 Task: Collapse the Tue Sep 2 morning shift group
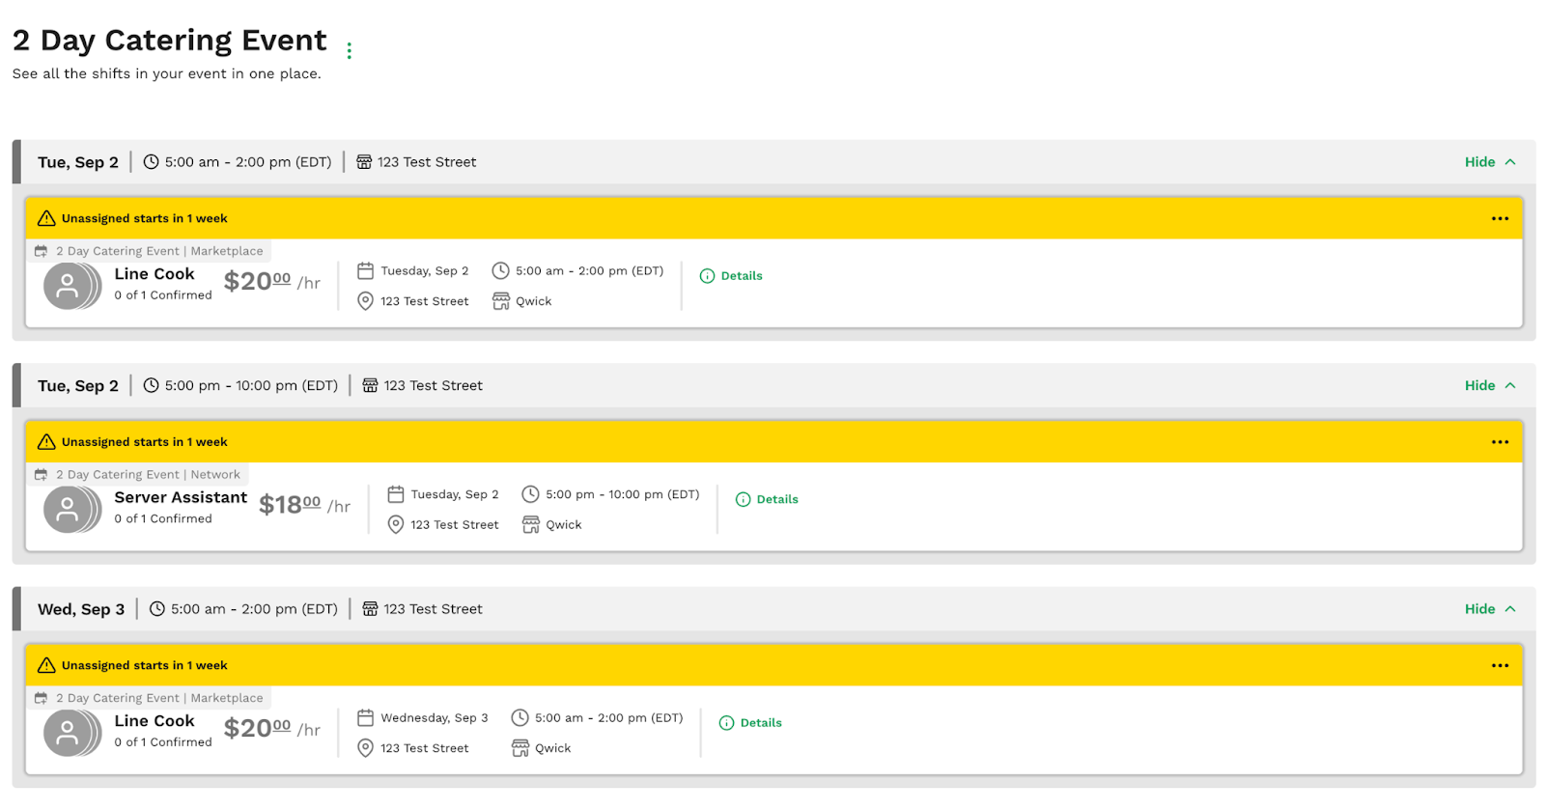coord(1490,162)
